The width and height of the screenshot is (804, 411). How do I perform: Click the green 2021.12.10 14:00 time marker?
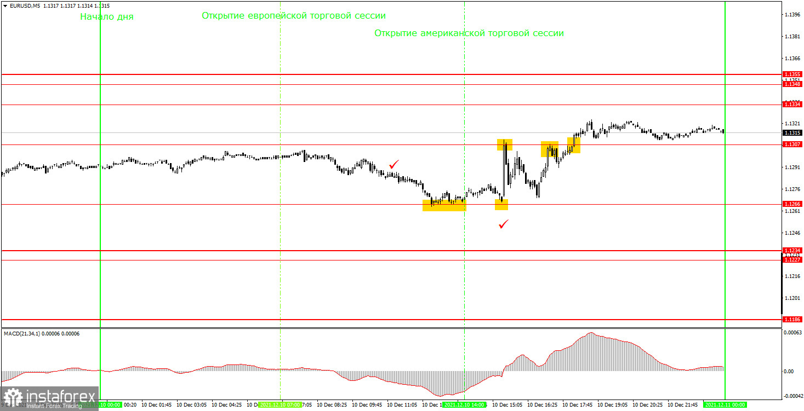point(464,405)
